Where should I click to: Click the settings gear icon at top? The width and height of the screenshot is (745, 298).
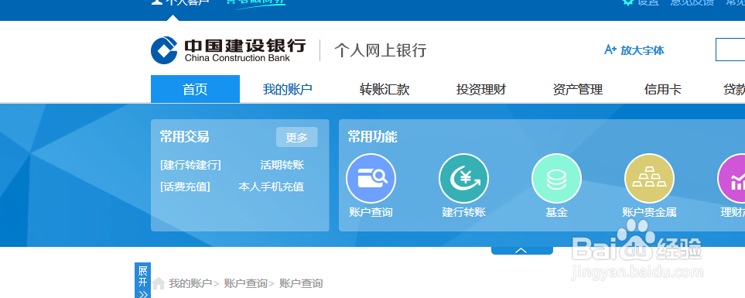pos(628,2)
